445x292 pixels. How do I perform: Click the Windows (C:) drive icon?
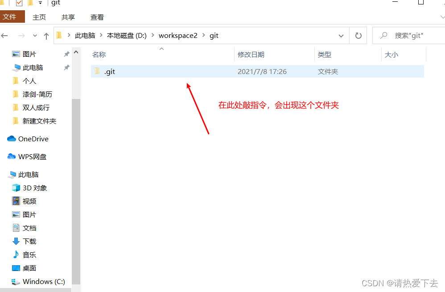[x=16, y=282]
